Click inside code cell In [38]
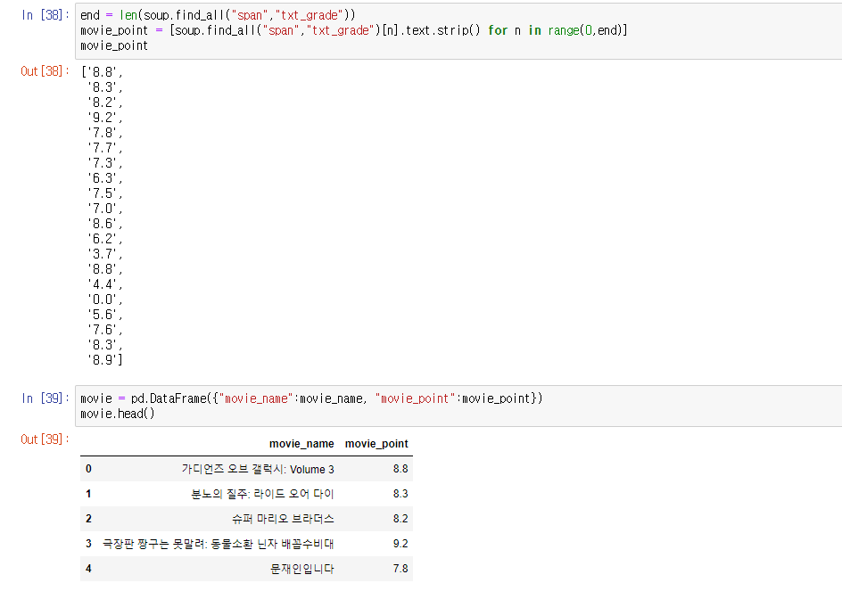Image resolution: width=842 pixels, height=591 pixels. click(x=458, y=30)
